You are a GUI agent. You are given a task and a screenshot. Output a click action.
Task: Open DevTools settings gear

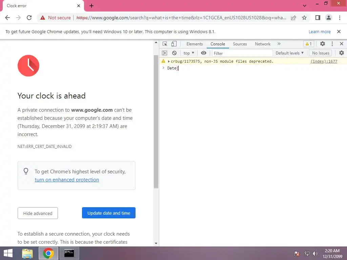coord(323,44)
